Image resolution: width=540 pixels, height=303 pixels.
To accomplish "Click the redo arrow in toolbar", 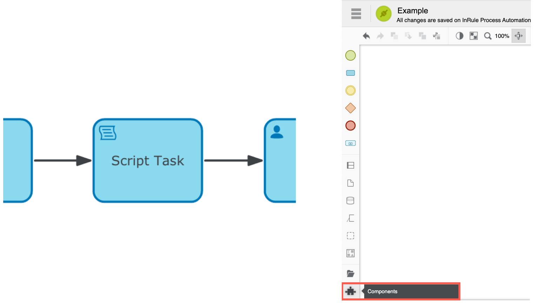I will [x=380, y=36].
